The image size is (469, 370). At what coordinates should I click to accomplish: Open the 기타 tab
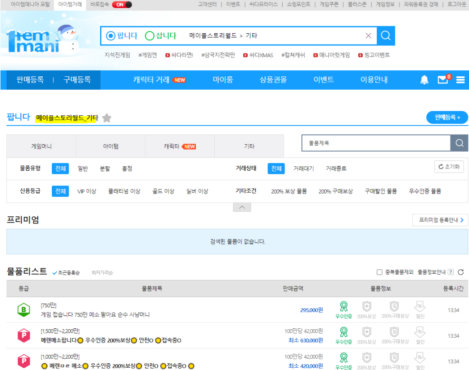pyautogui.click(x=249, y=146)
